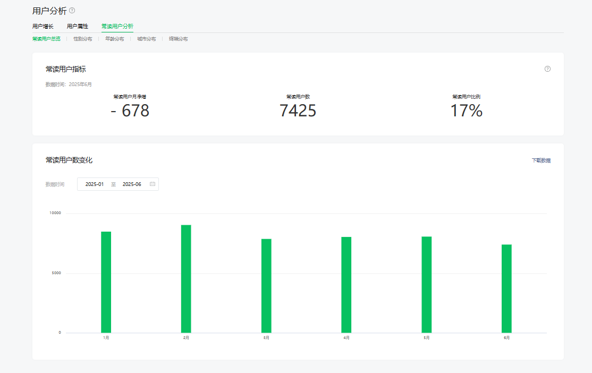Click the 7425 常读用户数 value

(x=298, y=111)
